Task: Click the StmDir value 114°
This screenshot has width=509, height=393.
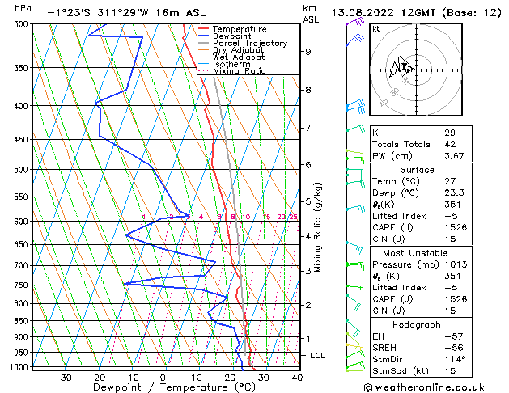Action: 455,360
